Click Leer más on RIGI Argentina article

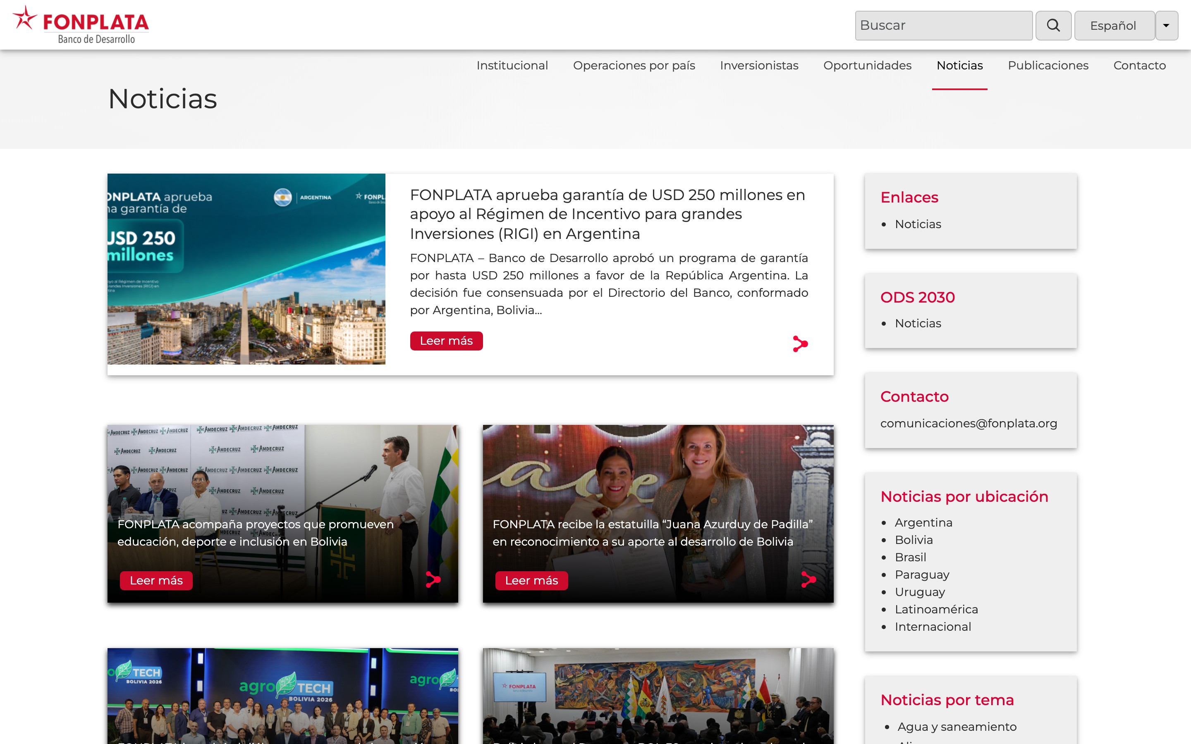(446, 341)
